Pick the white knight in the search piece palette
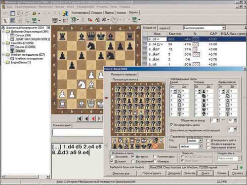The width and height of the screenshot is (247, 185). pos(121,141)
